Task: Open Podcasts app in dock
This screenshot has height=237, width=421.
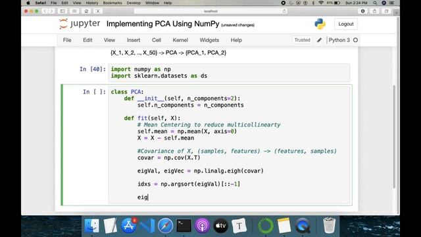Action: 202,225
